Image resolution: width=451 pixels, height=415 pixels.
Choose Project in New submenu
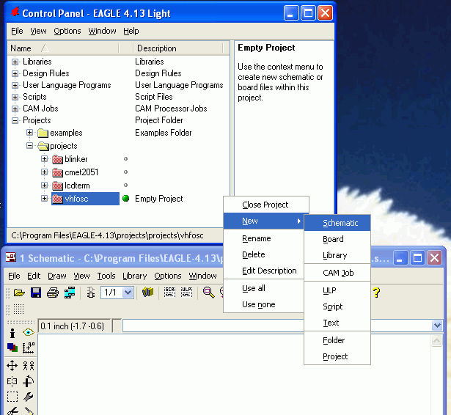pyautogui.click(x=337, y=356)
